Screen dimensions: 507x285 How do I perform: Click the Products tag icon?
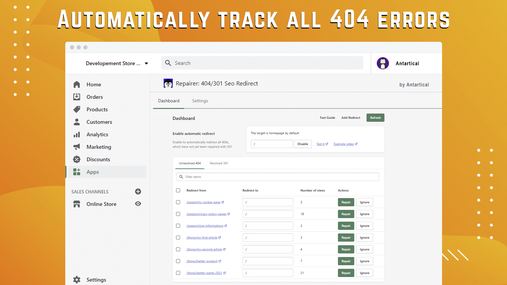(x=77, y=110)
